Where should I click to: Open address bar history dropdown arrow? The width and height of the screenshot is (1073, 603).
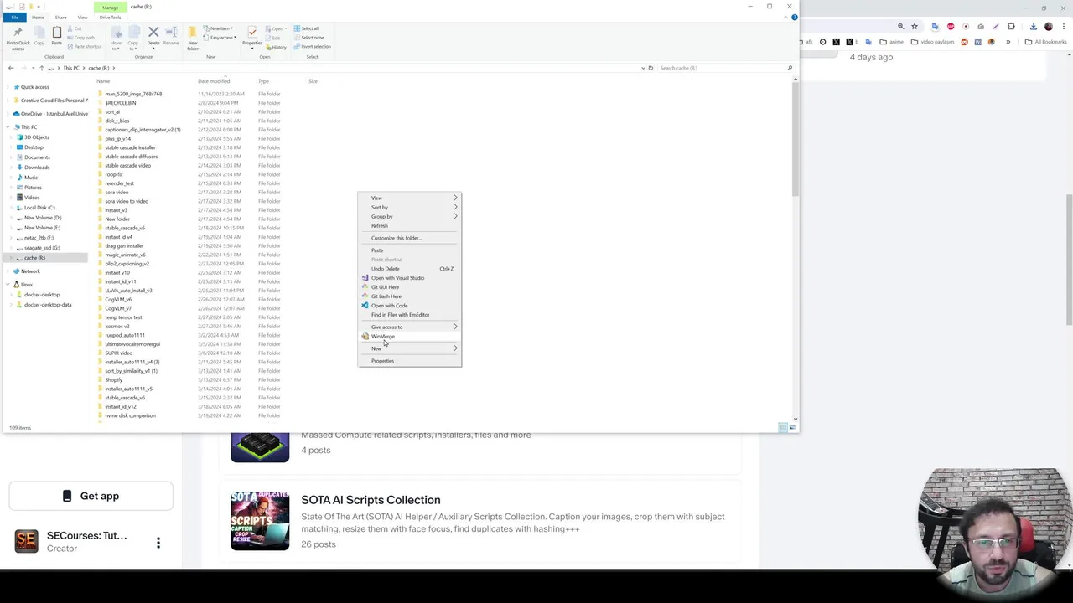coord(643,68)
